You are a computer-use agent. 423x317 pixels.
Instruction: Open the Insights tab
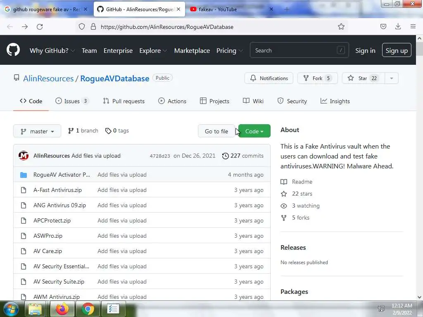pyautogui.click(x=335, y=101)
